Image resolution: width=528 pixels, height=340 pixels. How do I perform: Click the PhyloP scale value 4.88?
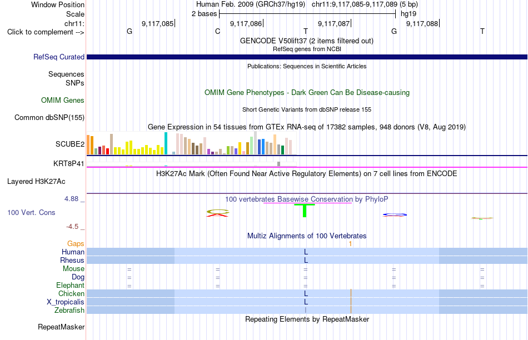[71, 199]
